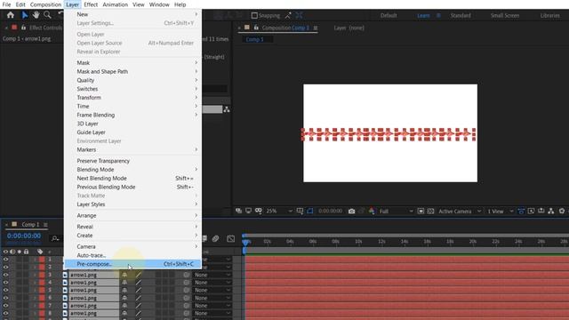Click the Comp 1 timeline panel menu icon
The height and width of the screenshot is (320, 569).
[x=45, y=225]
